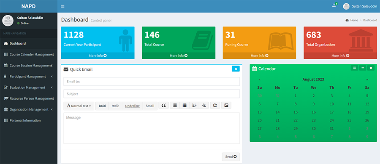Toggle the sidebar with the hamburger icon
The height and width of the screenshot is (164, 380).
63,6
